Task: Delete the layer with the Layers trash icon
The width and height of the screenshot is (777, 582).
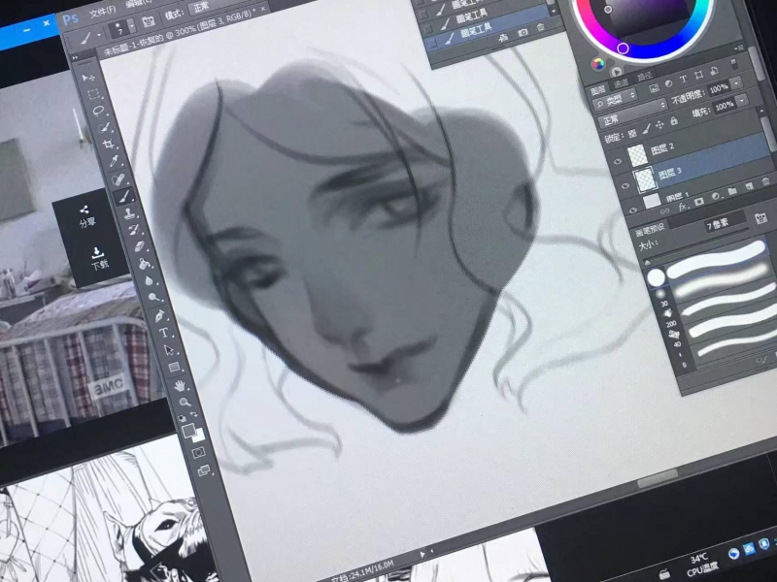Action: pyautogui.click(x=765, y=181)
